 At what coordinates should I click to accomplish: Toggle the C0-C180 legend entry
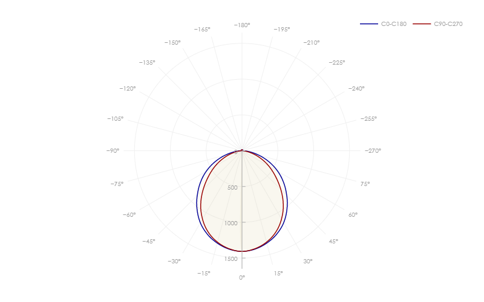tap(384, 24)
